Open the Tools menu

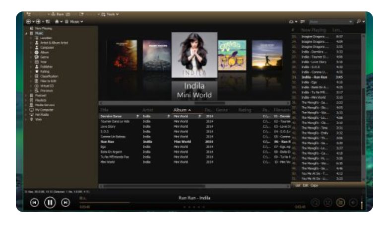coord(111,14)
